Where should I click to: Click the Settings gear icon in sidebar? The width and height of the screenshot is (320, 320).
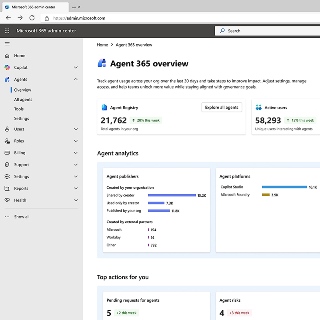click(x=7, y=176)
